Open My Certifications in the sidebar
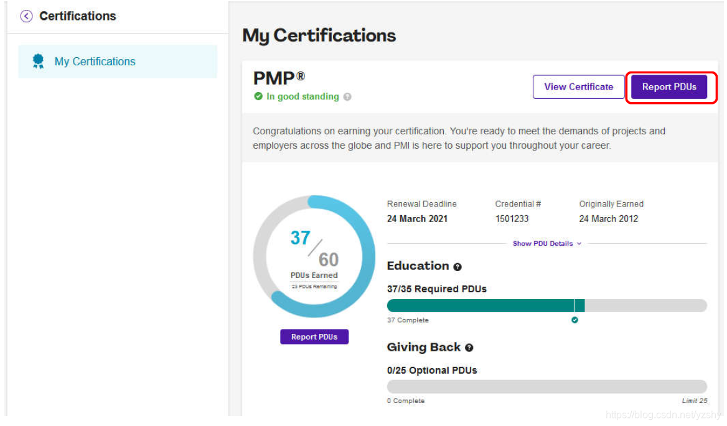 (x=118, y=62)
